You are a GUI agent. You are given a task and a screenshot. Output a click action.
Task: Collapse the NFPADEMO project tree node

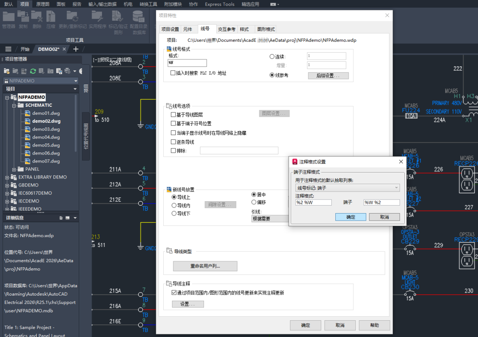[x=7, y=98]
